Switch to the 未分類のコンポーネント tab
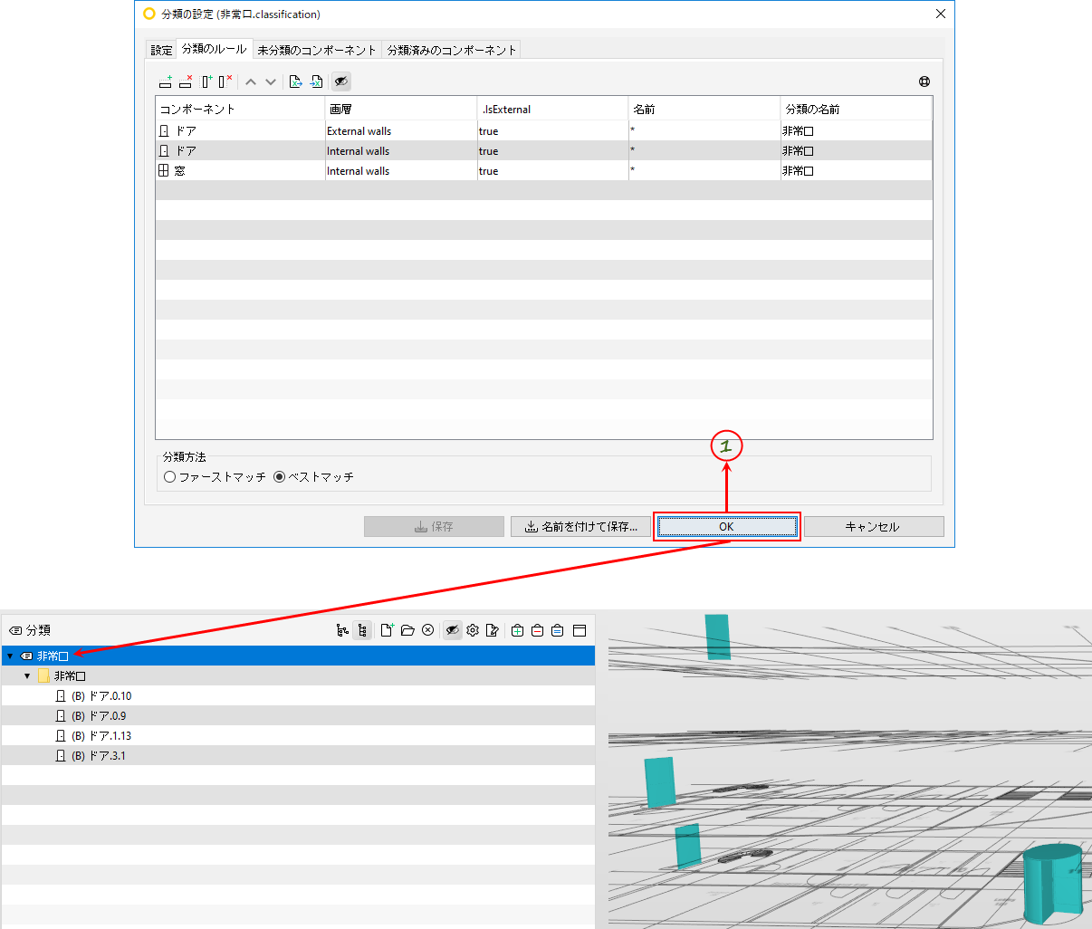 click(x=316, y=50)
